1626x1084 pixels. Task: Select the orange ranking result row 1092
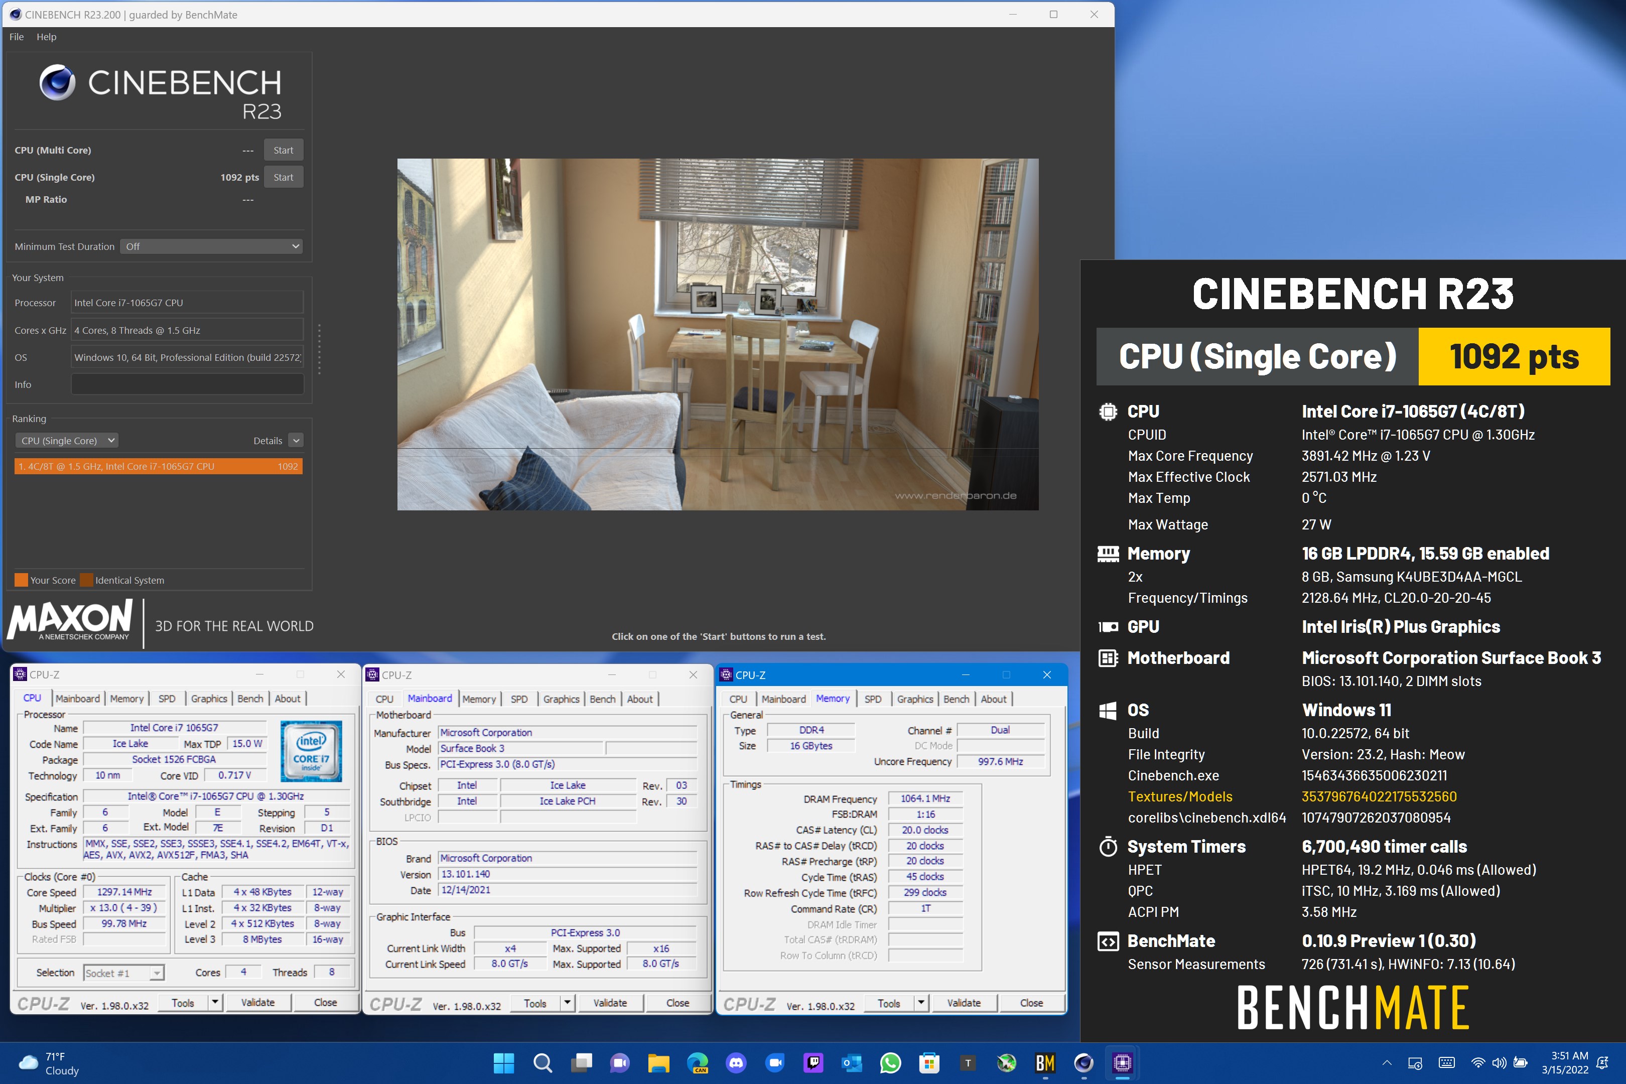click(158, 466)
